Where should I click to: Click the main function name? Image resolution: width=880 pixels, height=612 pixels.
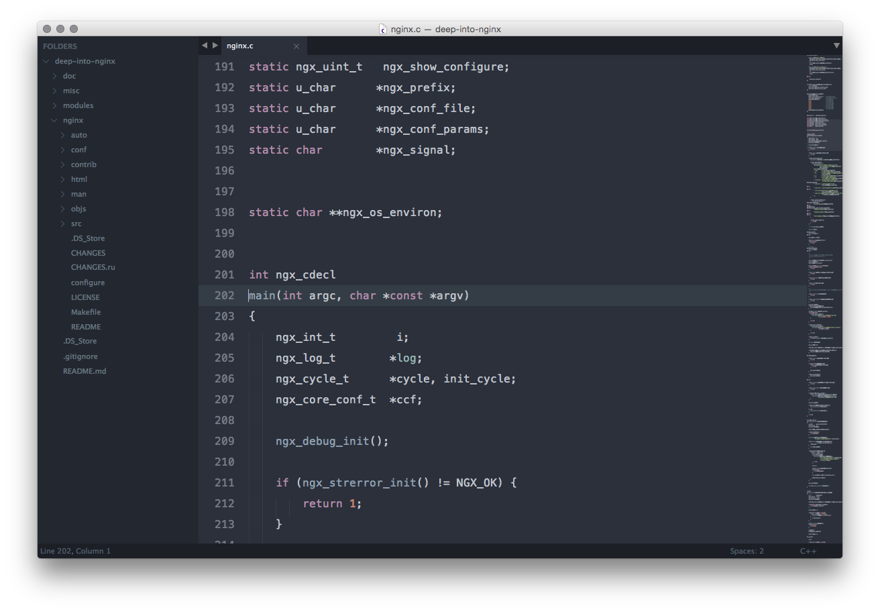(x=262, y=295)
